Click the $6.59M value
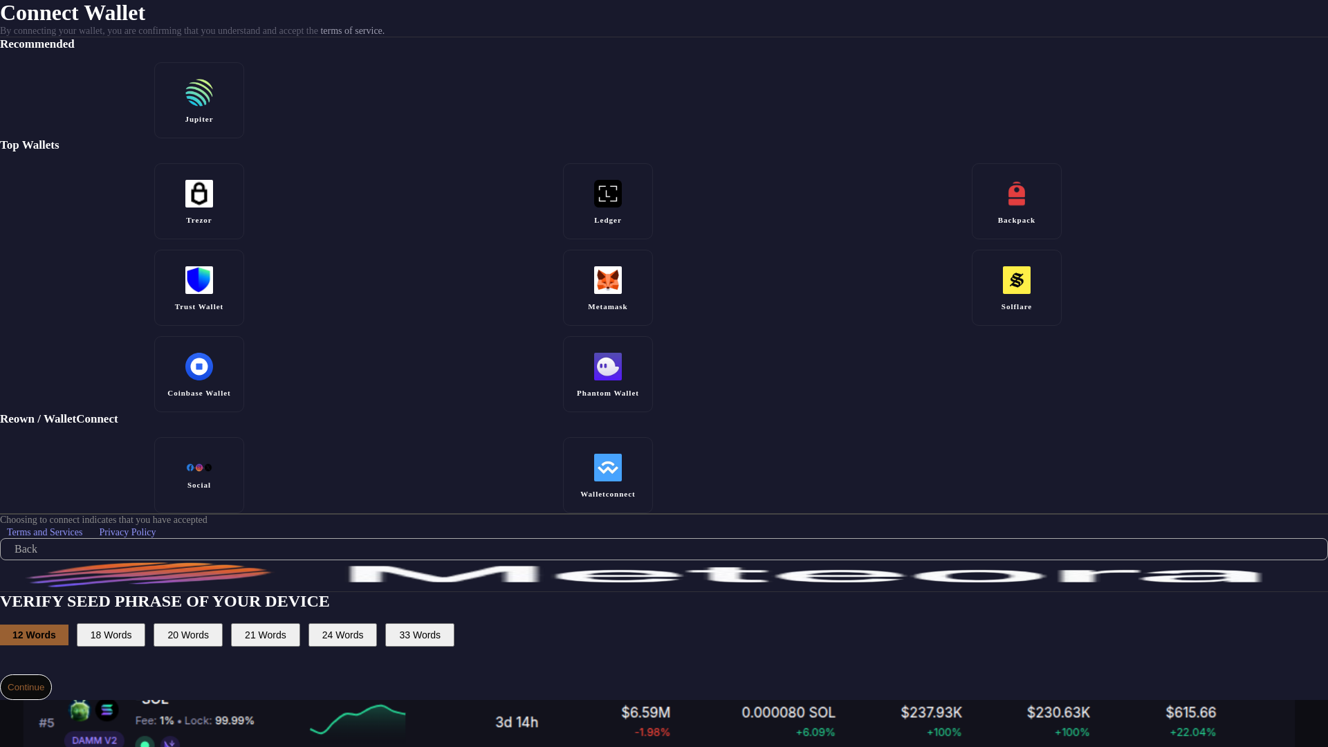The width and height of the screenshot is (1328, 747). pyautogui.click(x=645, y=712)
